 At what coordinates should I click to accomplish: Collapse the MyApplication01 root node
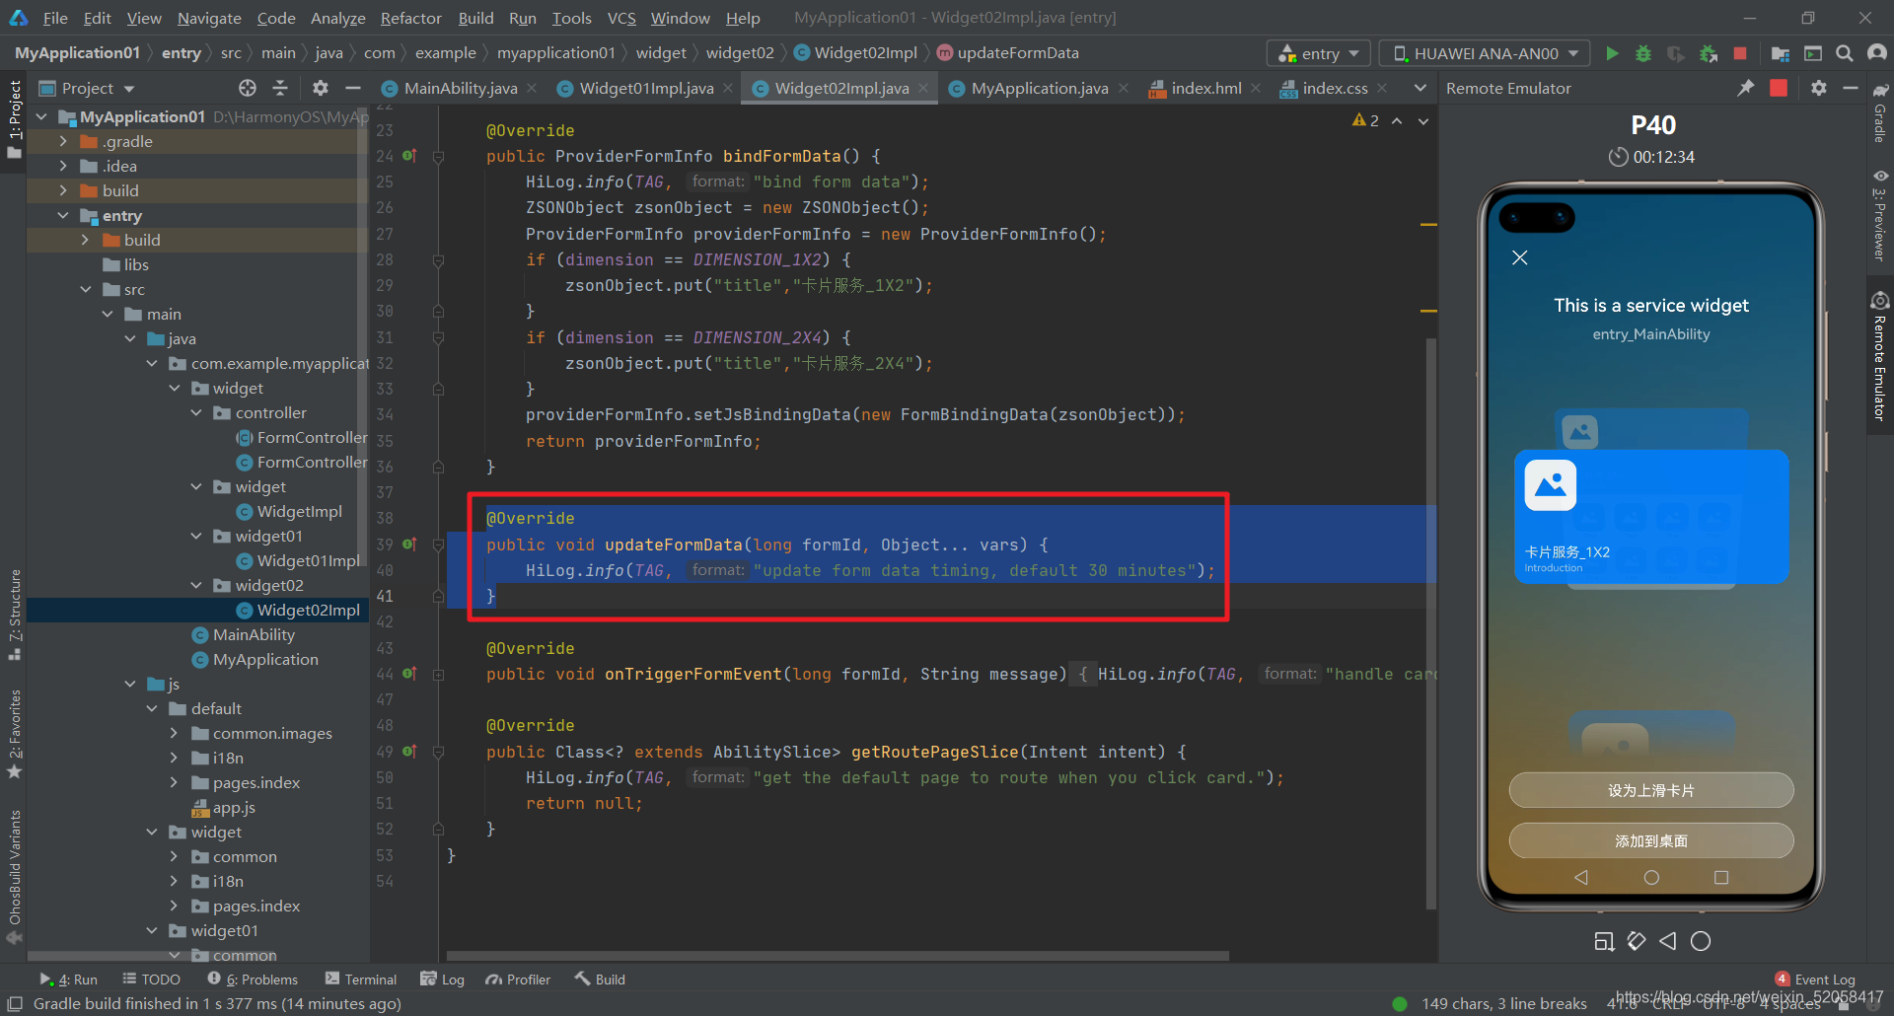(x=41, y=116)
